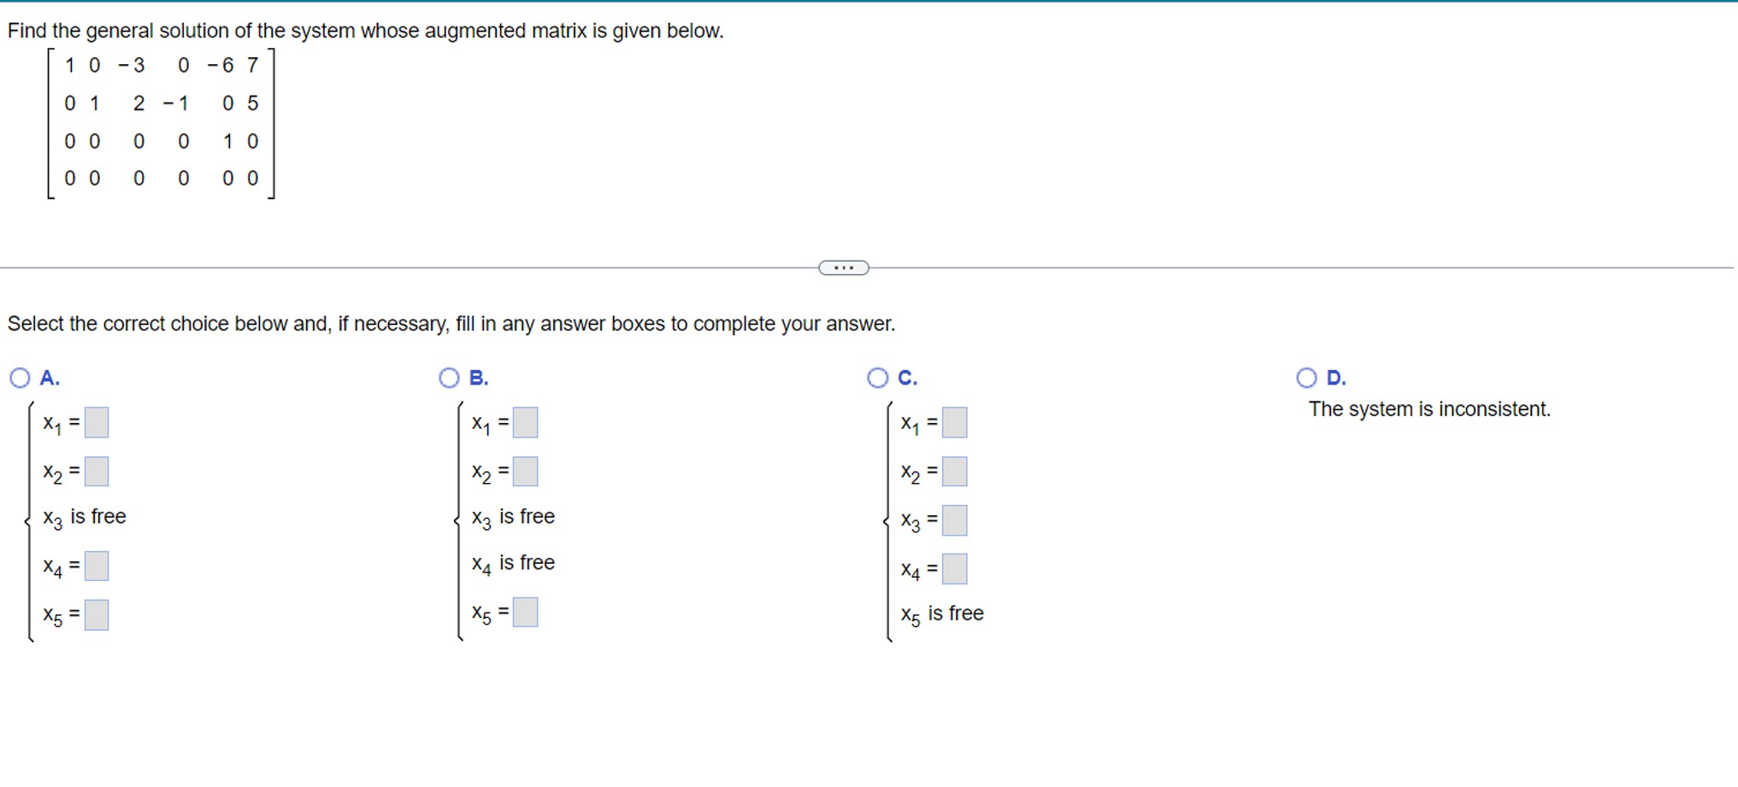This screenshot has width=1738, height=787.
Task: Click the x1 answer box under choice B
Action: tap(527, 423)
